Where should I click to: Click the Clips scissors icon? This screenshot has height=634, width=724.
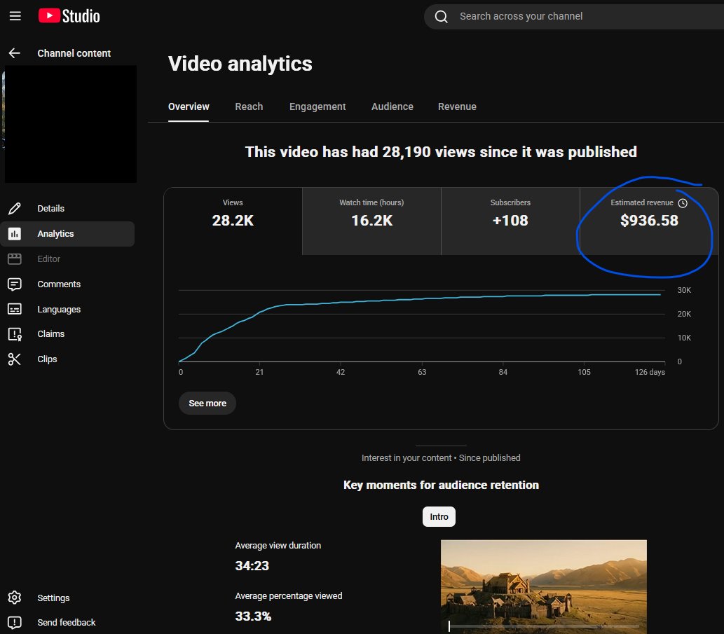pos(14,359)
